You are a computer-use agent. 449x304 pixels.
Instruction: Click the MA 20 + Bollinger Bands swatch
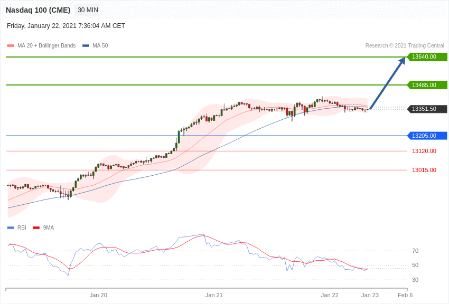point(11,45)
